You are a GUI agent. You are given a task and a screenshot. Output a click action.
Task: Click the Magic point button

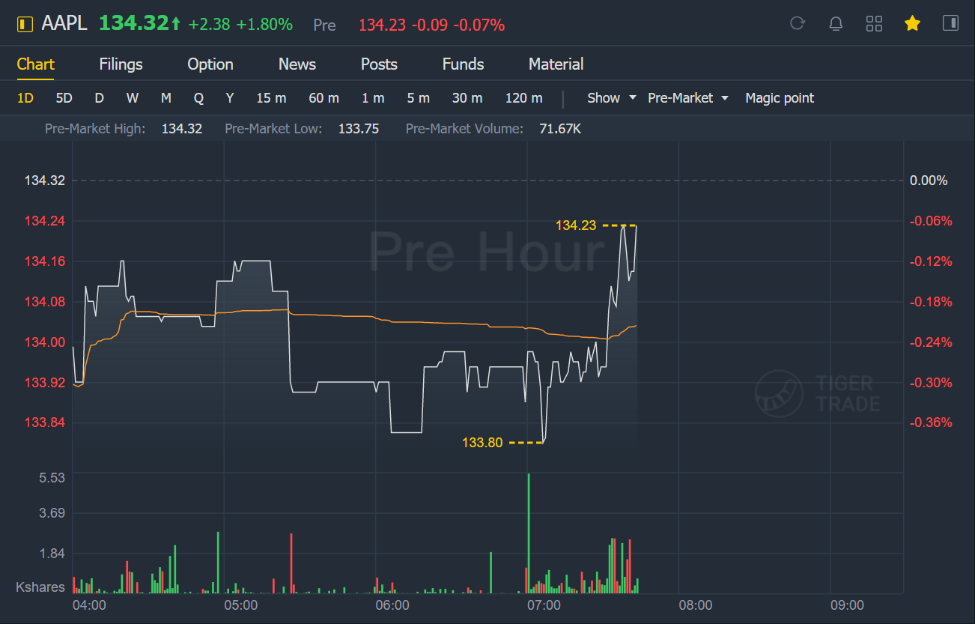[x=780, y=98]
